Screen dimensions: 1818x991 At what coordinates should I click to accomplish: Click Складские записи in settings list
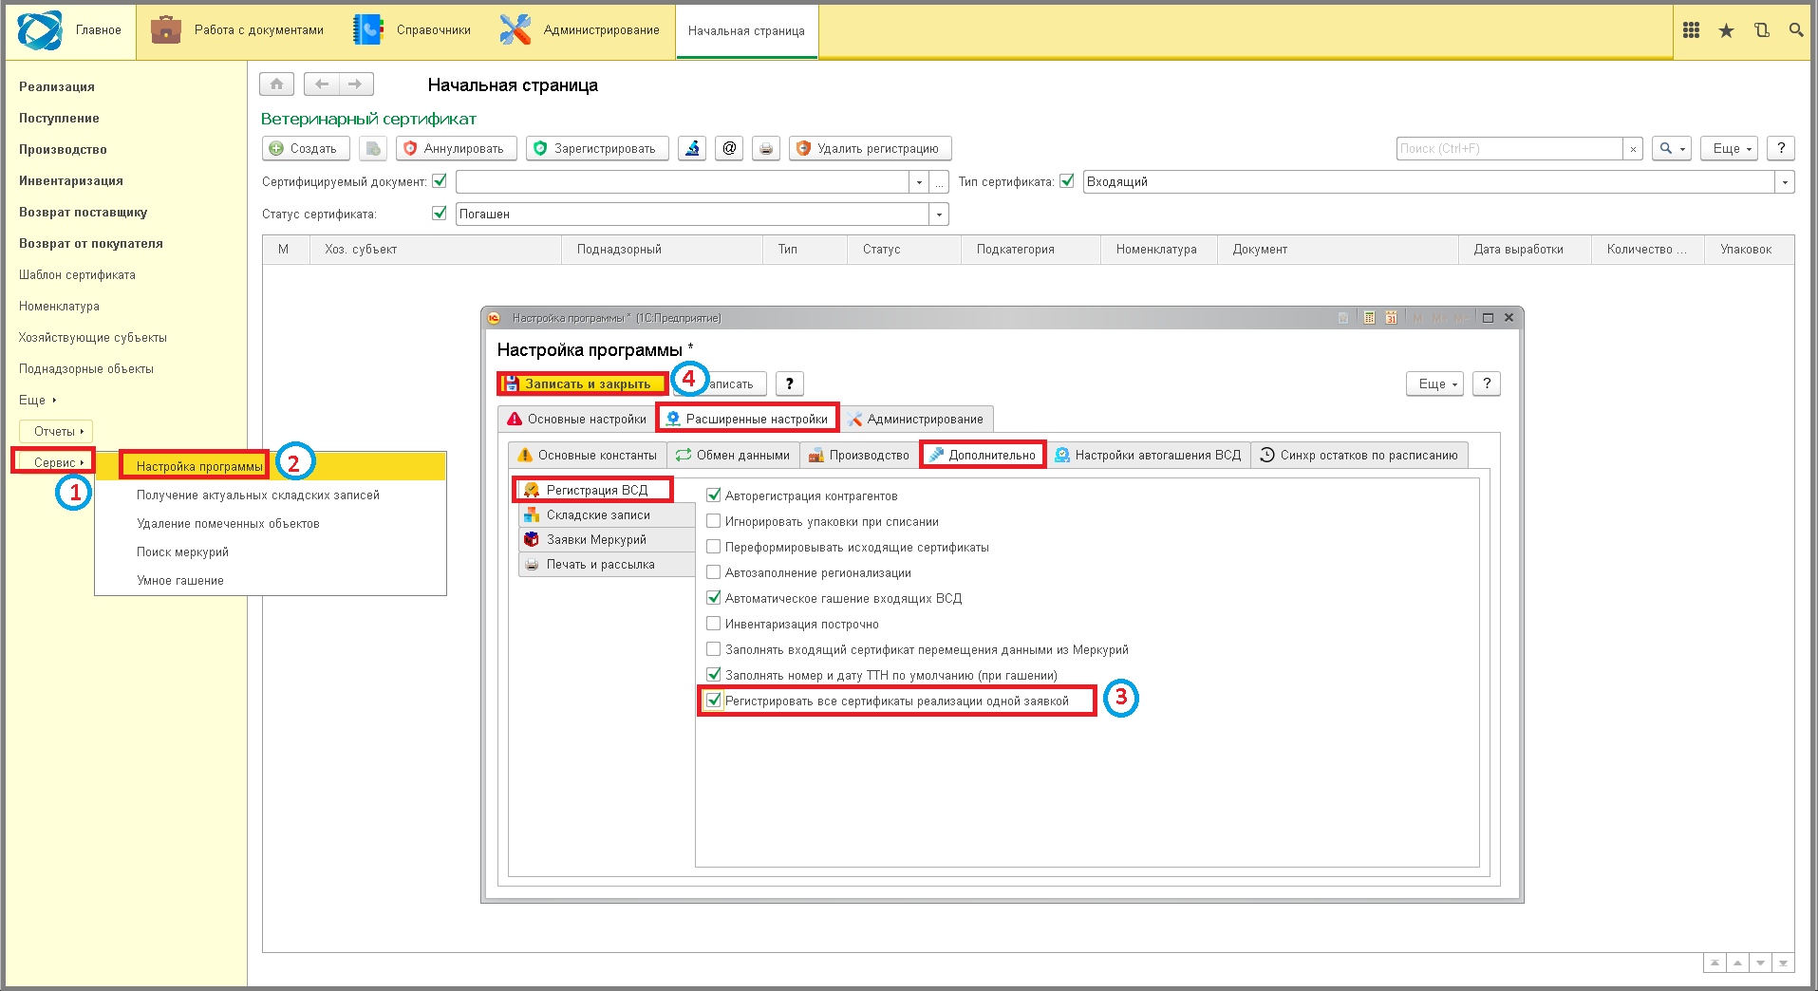608,515
